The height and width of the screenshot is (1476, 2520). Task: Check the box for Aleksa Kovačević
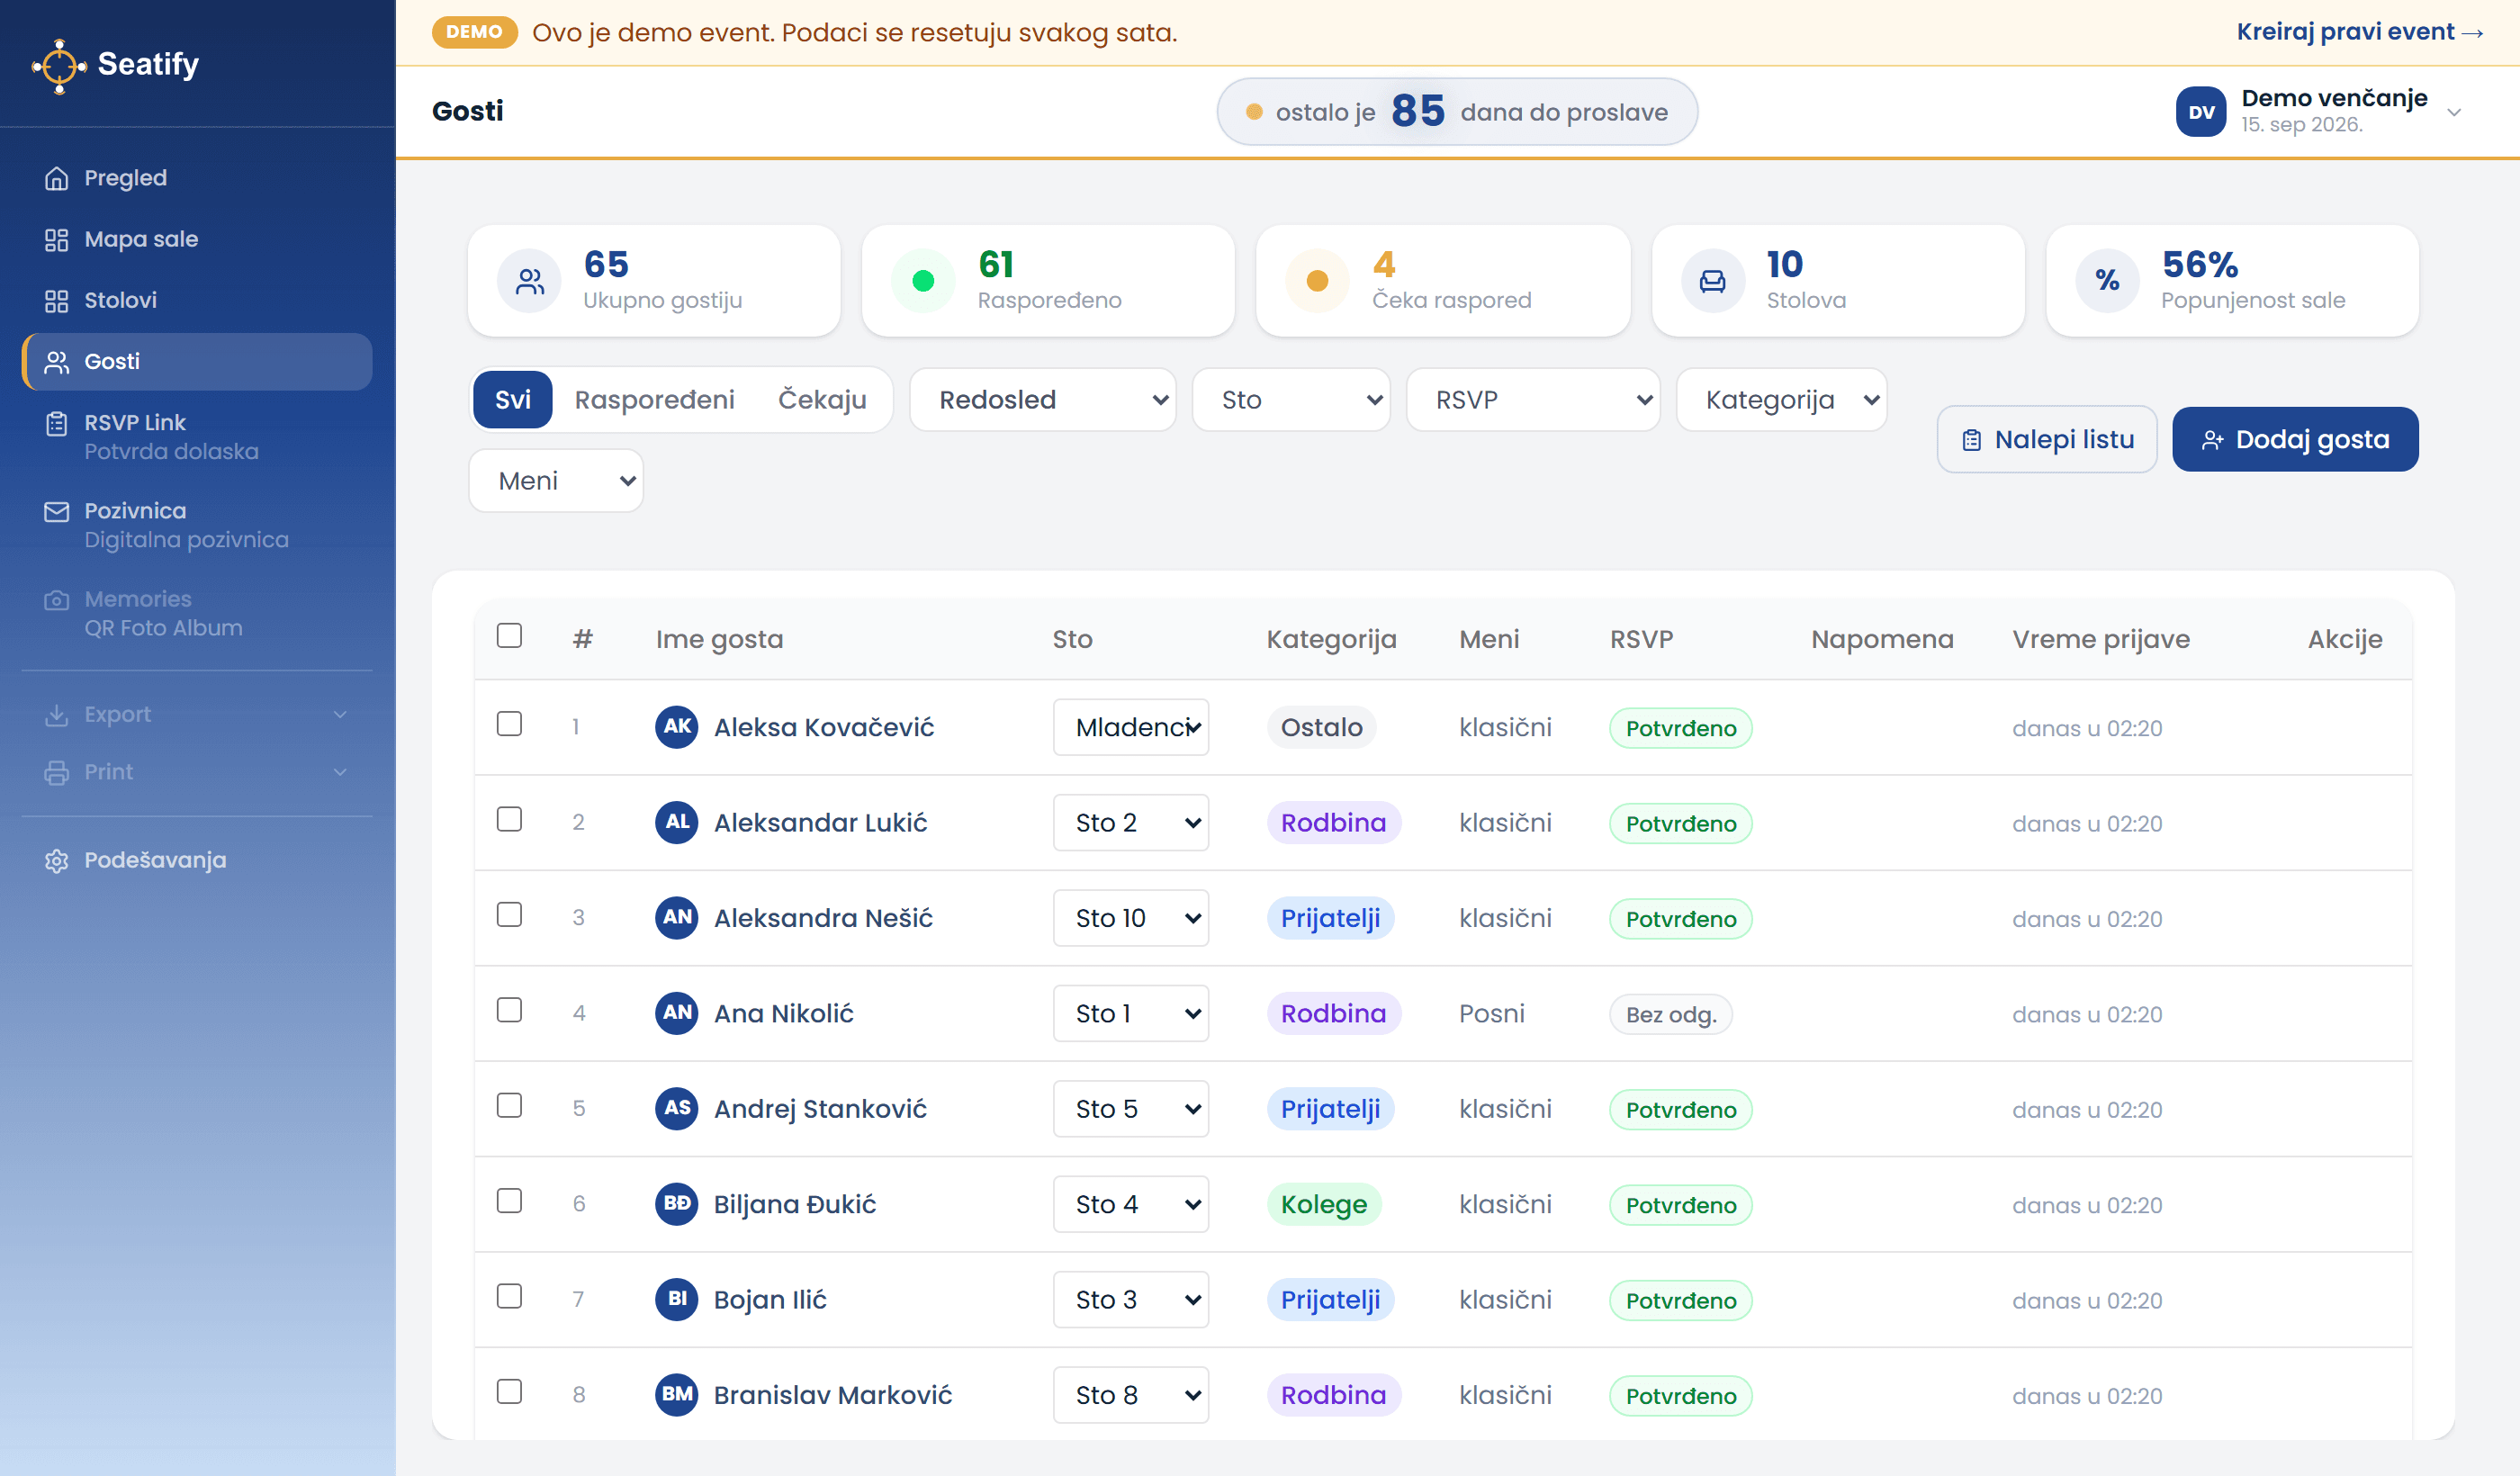509,724
